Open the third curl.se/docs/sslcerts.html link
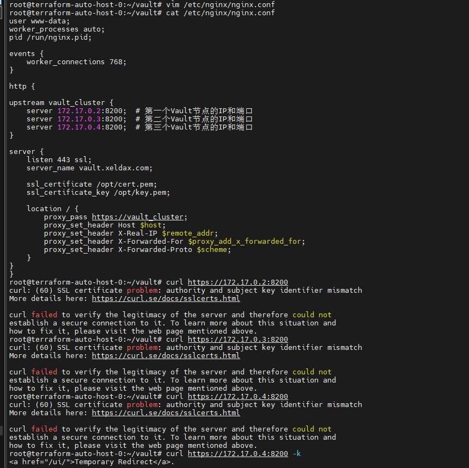Screen dimensions: 469x468 pyautogui.click(x=166, y=412)
